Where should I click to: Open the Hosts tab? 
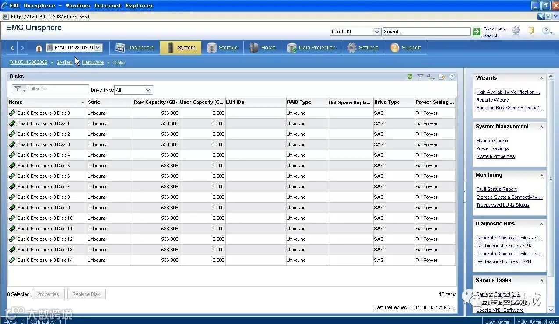(x=262, y=48)
